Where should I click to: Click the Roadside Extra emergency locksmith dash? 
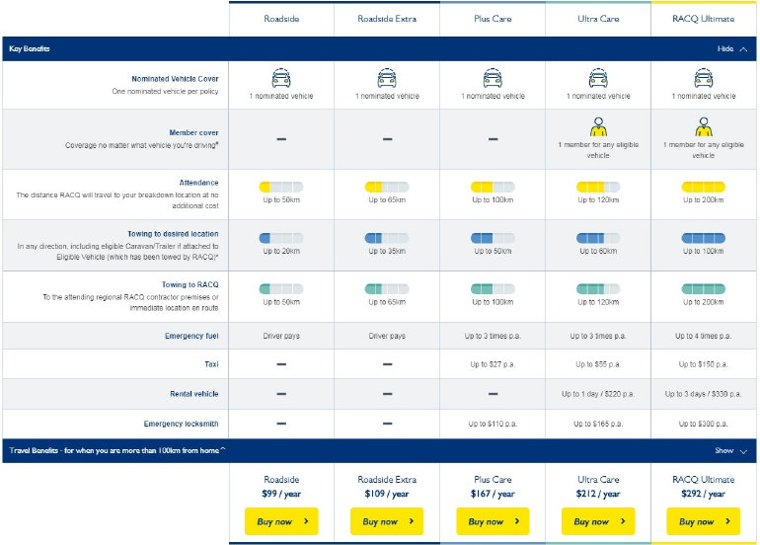387,424
